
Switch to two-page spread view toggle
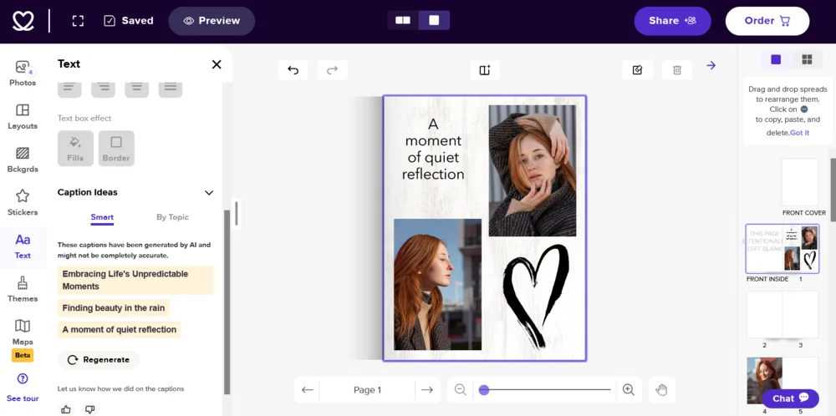[x=403, y=20]
